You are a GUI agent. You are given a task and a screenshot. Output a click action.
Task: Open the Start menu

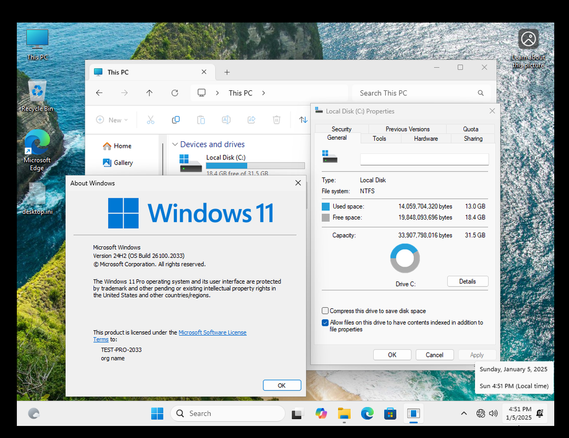(x=157, y=413)
